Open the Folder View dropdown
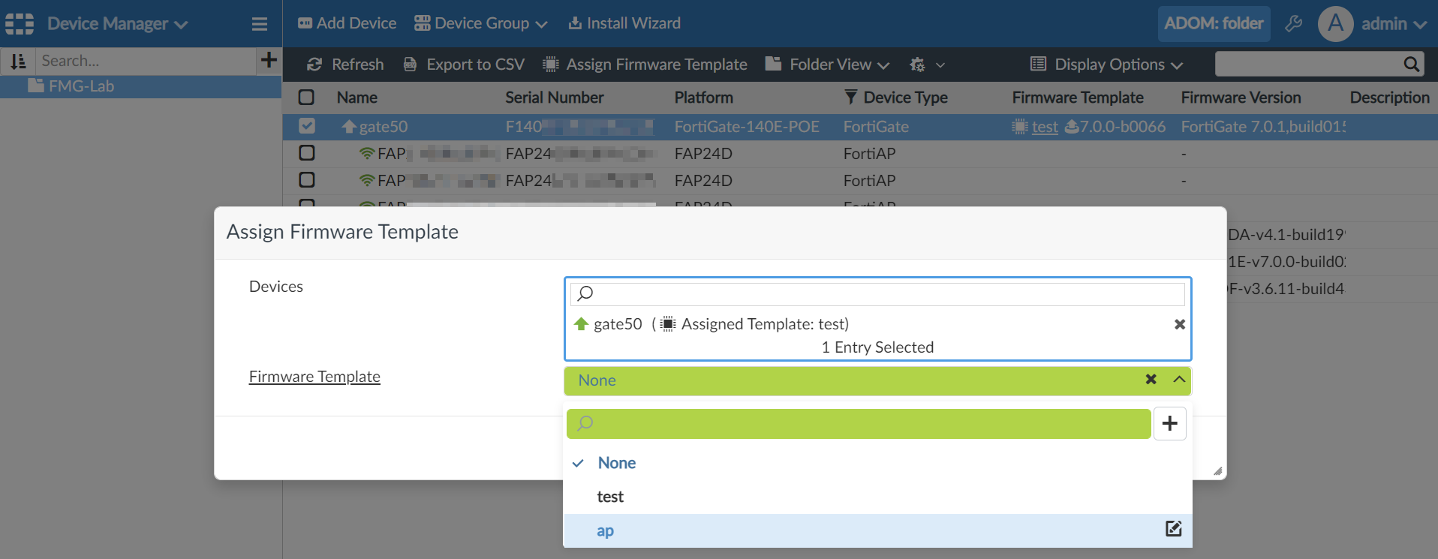The image size is (1438, 559). 828,65
